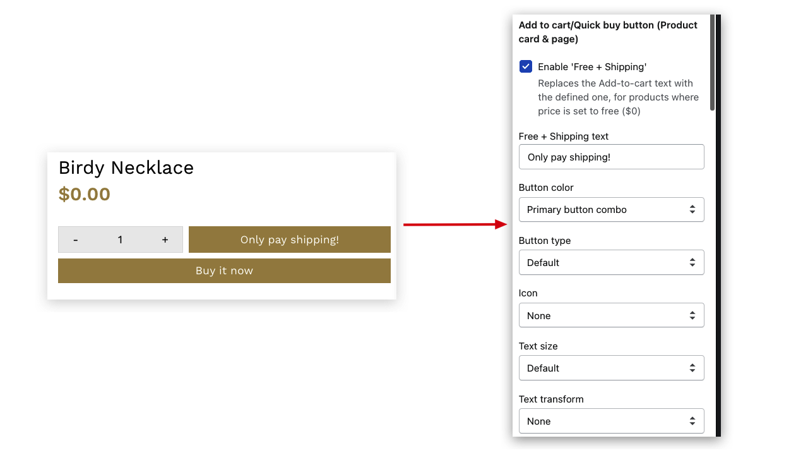808x455 pixels.
Task: Click the settings panel vertical scrollbar
Action: pos(712,63)
